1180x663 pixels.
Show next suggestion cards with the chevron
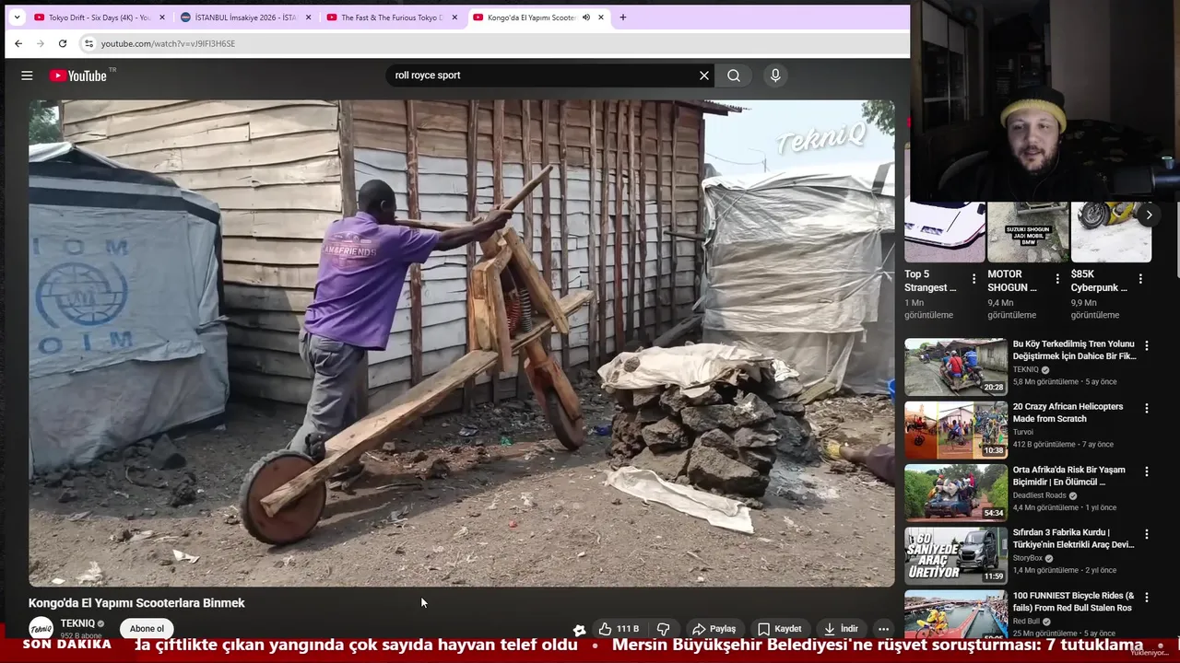(1149, 215)
